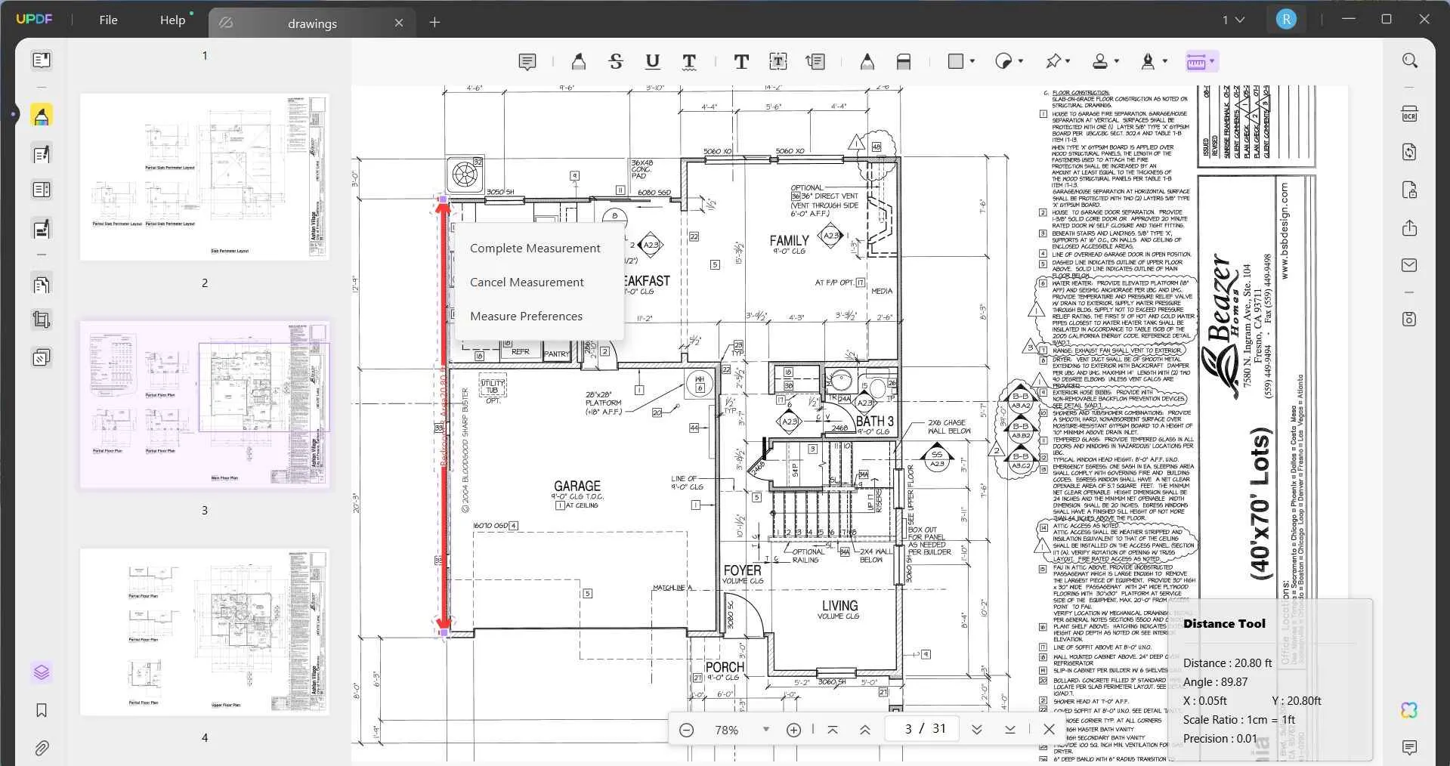Open the attachments paperclip panel
This screenshot has width=1450, height=766.
coord(42,748)
